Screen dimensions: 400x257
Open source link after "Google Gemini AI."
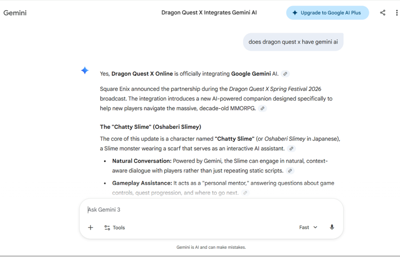(x=285, y=74)
